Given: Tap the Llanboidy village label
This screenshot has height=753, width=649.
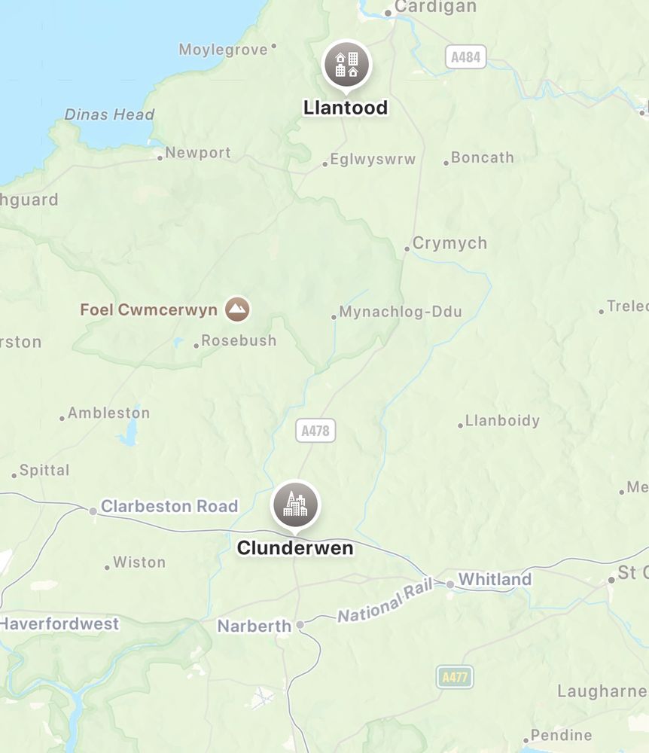Looking at the screenshot, I should pyautogui.click(x=503, y=421).
